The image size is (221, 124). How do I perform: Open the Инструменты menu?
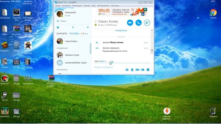click(x=103, y=6)
